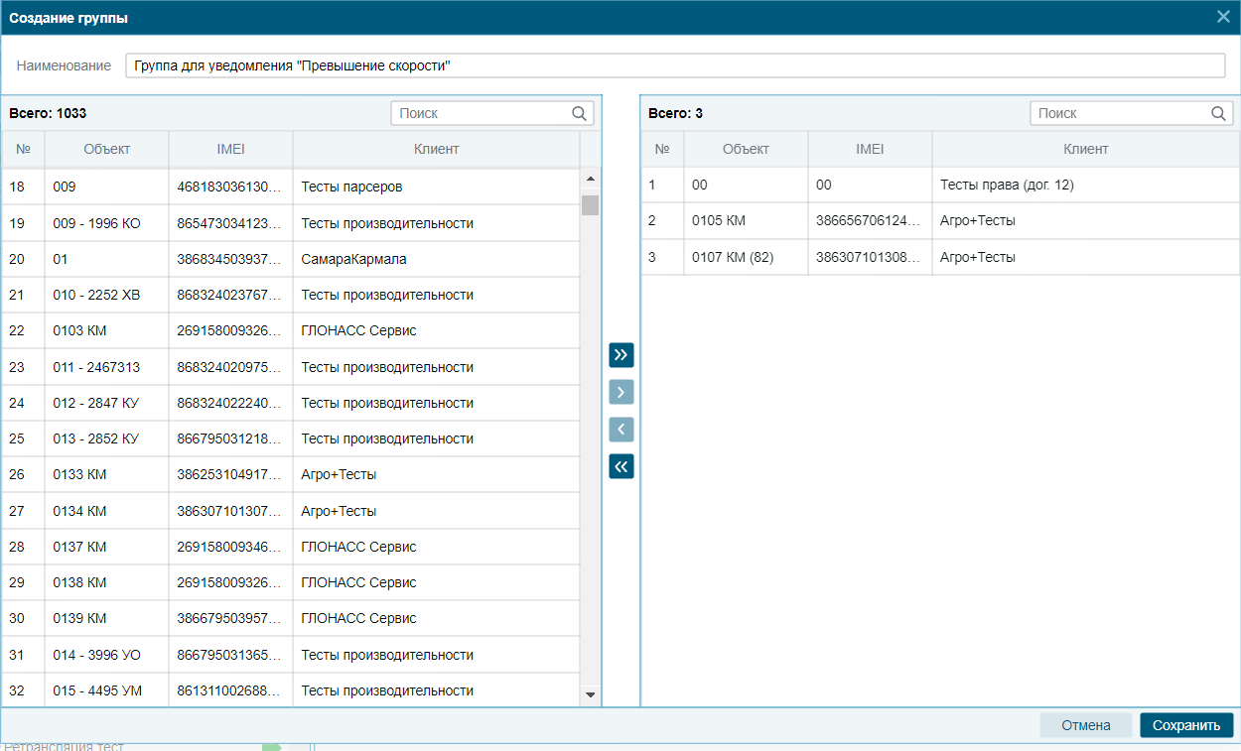Click 'СамараКармала' client cell
Image resolution: width=1241 pixels, height=751 pixels.
(437, 259)
